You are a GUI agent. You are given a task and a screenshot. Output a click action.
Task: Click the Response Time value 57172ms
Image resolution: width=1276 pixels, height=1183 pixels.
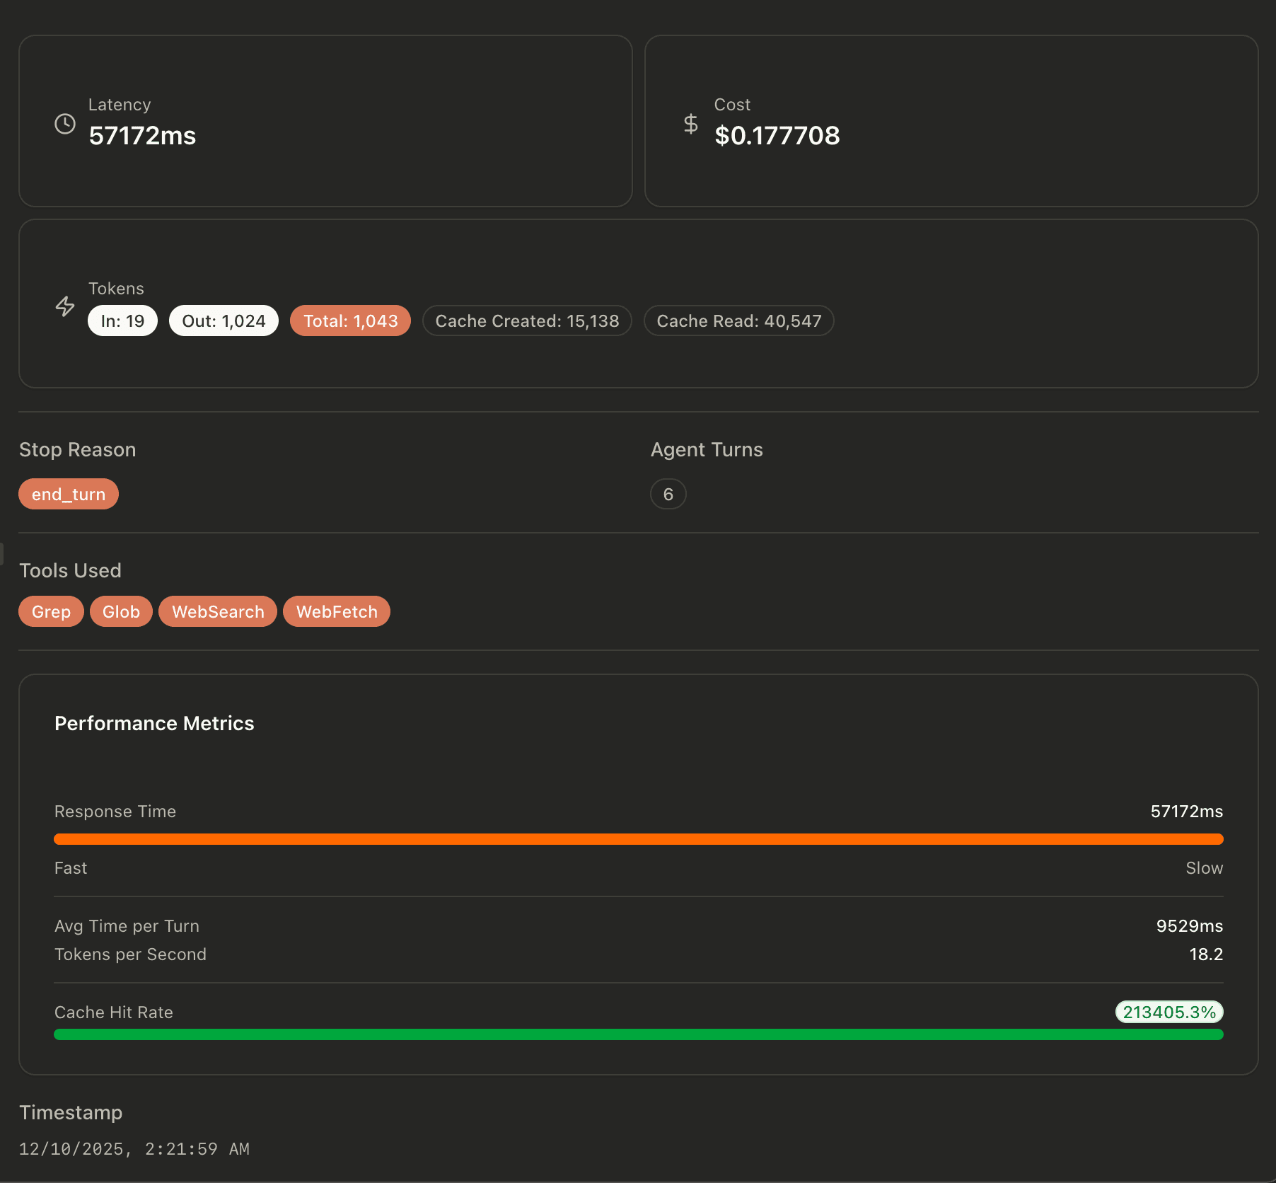click(x=1187, y=812)
